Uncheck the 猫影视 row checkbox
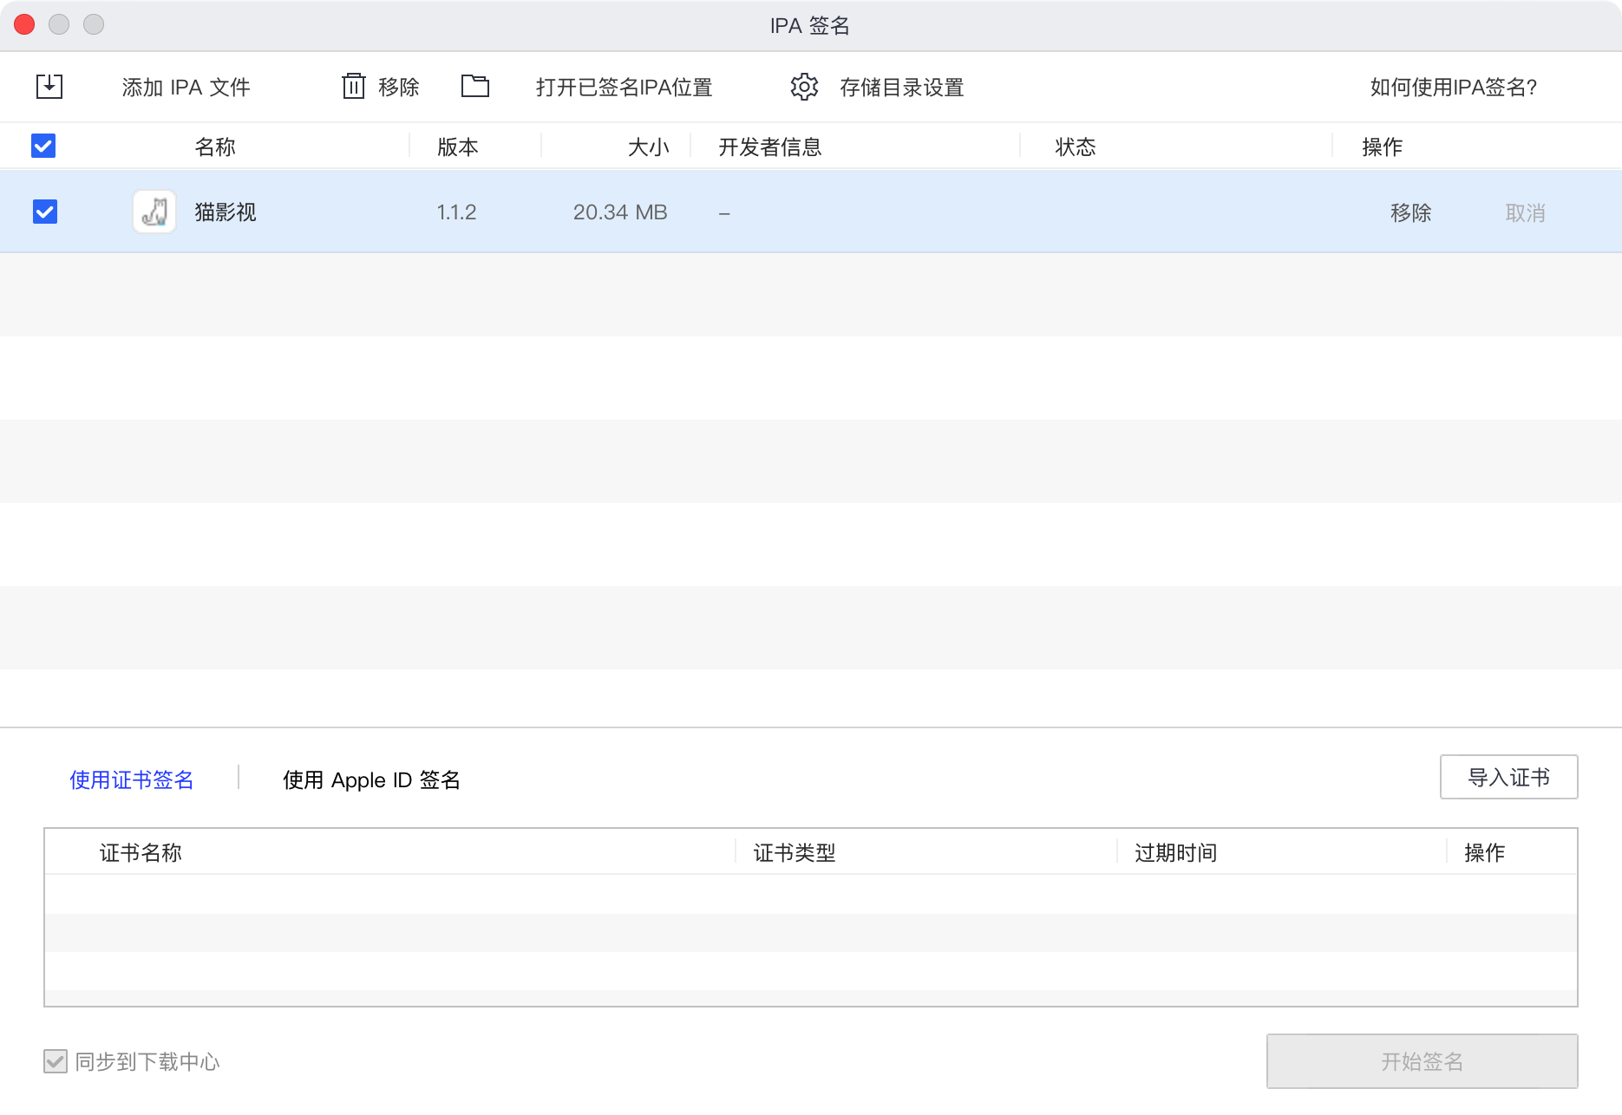 45,212
